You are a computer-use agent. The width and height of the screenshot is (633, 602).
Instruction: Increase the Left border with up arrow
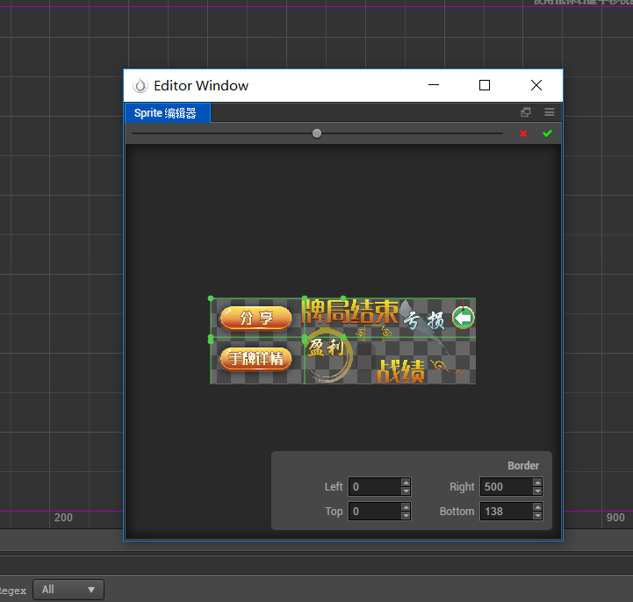[x=406, y=482]
